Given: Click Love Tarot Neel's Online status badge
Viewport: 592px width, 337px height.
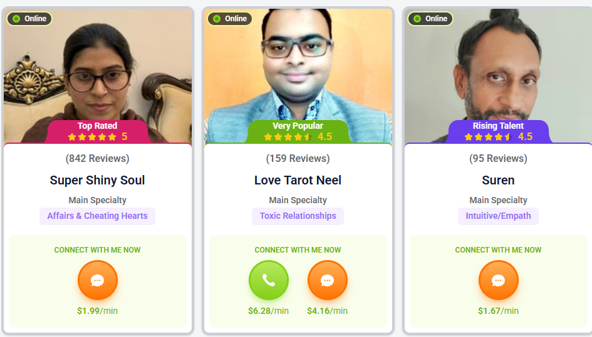Looking at the screenshot, I should coord(230,19).
